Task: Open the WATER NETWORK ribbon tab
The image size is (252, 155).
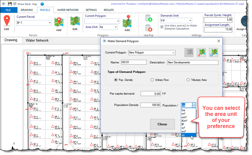Action: click(x=68, y=10)
